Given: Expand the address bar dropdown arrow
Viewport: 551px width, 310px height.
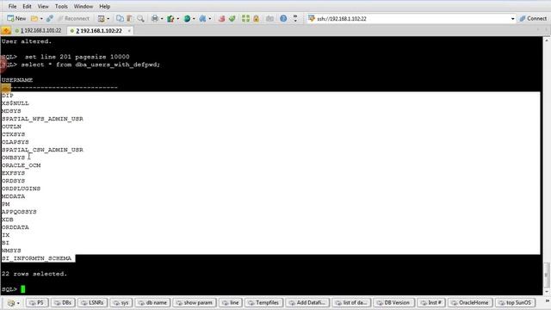Looking at the screenshot, I should pos(512,19).
